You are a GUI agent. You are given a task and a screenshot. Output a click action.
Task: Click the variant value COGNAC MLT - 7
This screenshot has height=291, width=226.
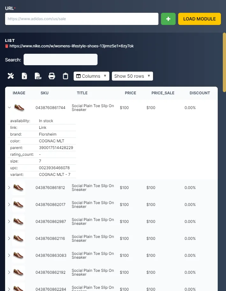pos(55,175)
